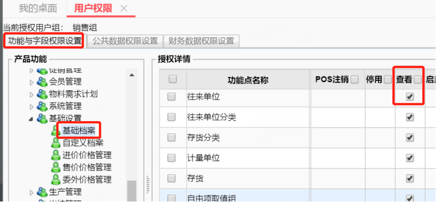Click the 会员管理 group icon
This screenshot has width=436, height=202.
[x=42, y=82]
